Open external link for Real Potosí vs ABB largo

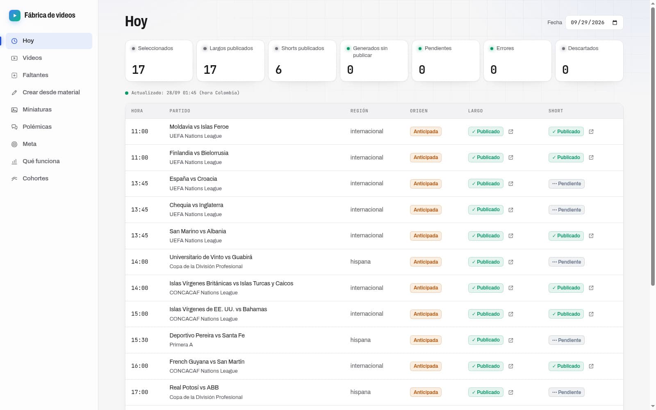[511, 392]
